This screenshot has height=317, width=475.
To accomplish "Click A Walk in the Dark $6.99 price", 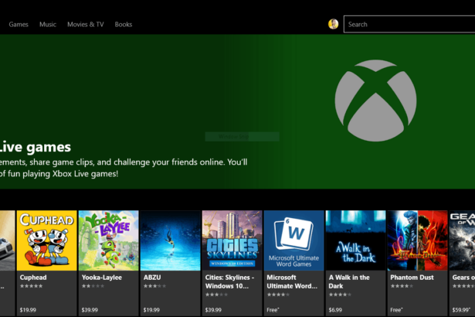I will (335, 310).
